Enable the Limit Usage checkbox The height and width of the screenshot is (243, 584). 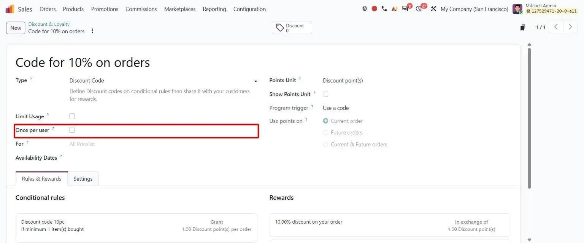[72, 116]
